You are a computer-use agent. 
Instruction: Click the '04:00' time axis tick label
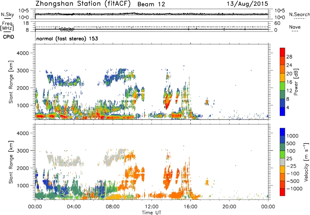click(74, 207)
